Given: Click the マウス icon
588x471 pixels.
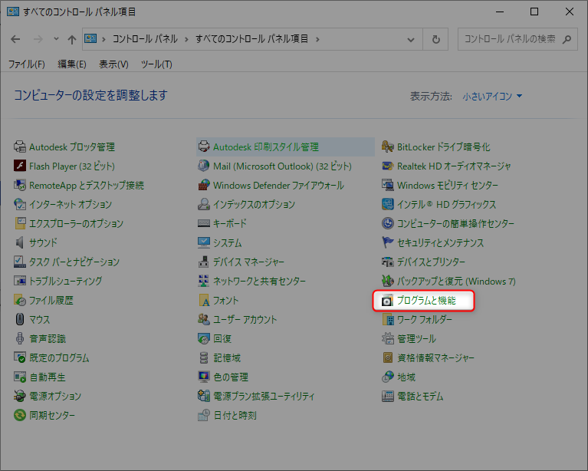Looking at the screenshot, I should (x=19, y=319).
